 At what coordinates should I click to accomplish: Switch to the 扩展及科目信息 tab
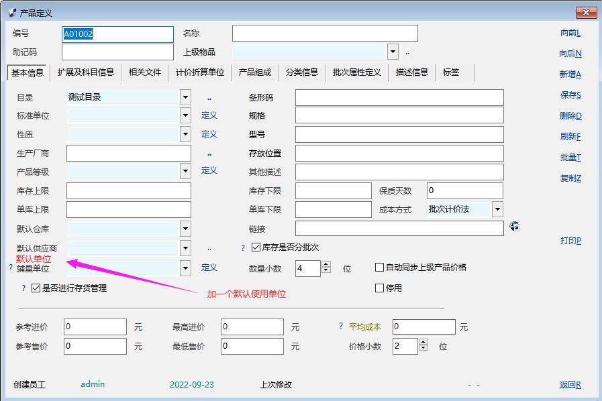point(86,72)
